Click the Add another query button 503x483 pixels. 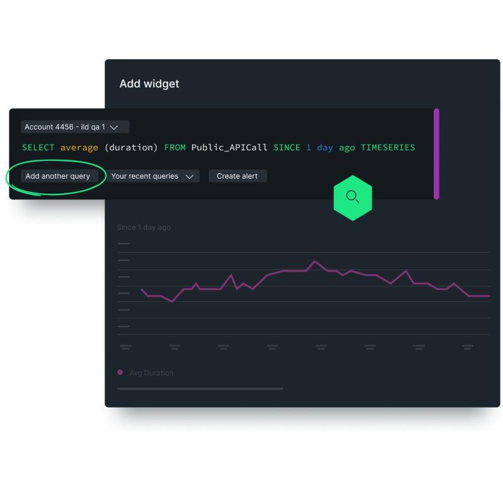[58, 176]
